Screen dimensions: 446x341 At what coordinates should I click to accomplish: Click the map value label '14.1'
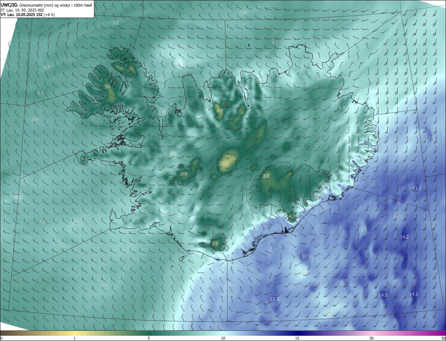click(414, 294)
